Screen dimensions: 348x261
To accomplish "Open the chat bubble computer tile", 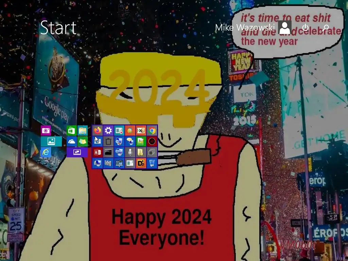I will click(130, 141).
